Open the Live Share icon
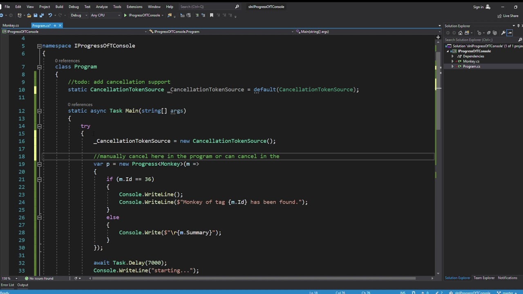523x294 pixels. pyautogui.click(x=499, y=16)
